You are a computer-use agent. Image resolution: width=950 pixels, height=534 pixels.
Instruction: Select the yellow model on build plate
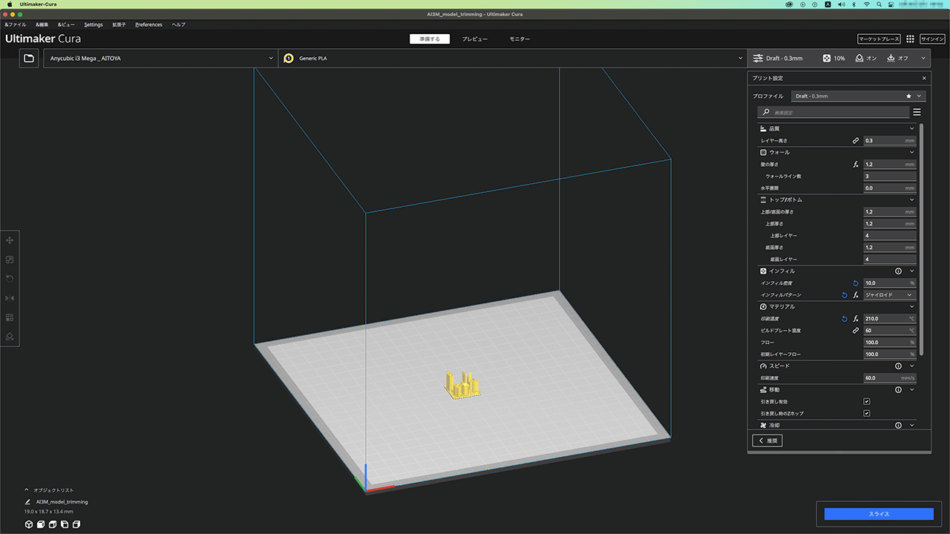(x=463, y=386)
